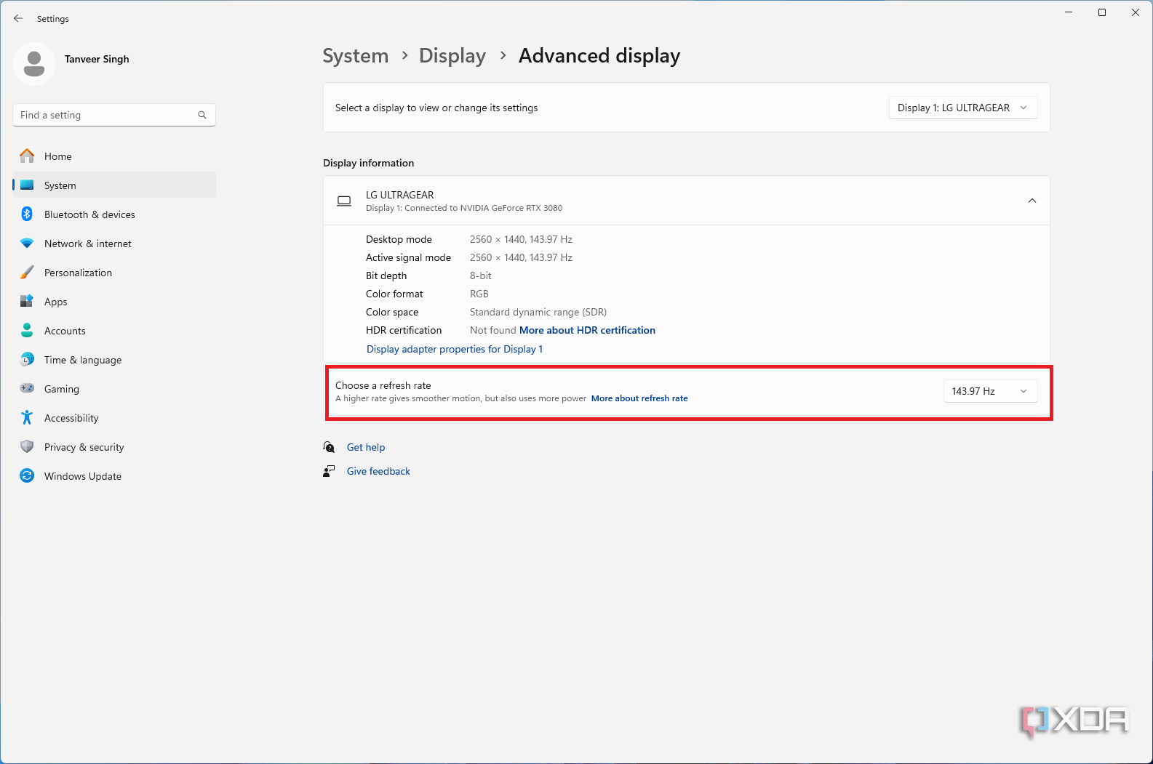Open Display adapter properties for Display 1
The width and height of the screenshot is (1153, 764).
[455, 349]
